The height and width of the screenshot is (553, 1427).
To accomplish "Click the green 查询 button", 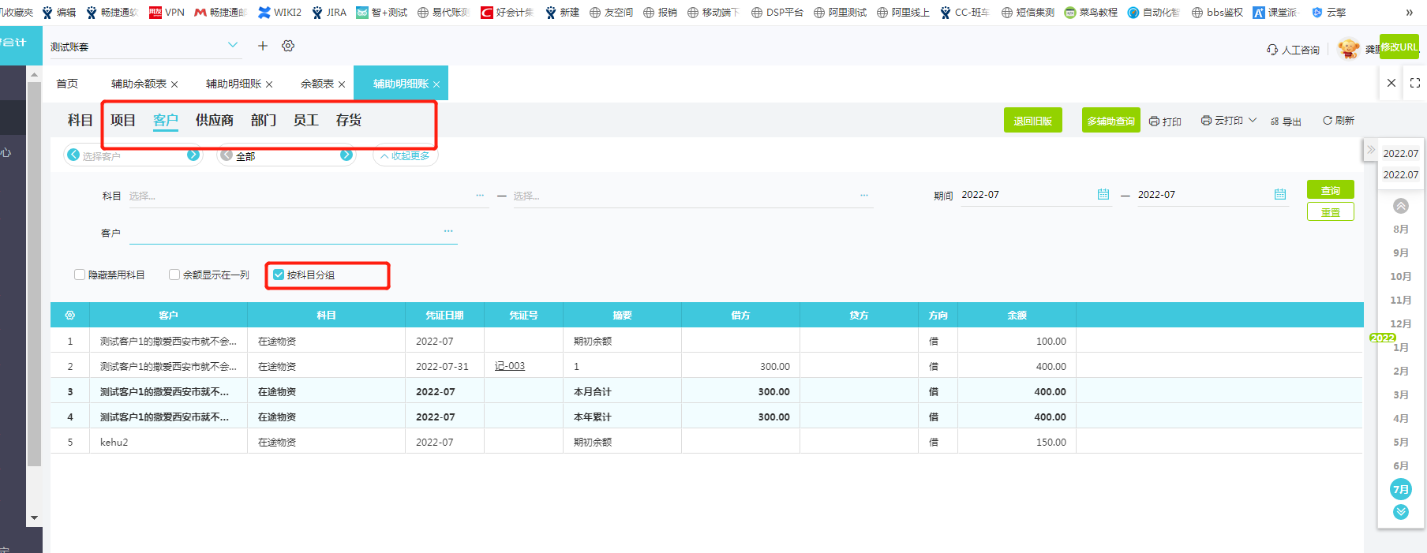I will coord(1330,190).
